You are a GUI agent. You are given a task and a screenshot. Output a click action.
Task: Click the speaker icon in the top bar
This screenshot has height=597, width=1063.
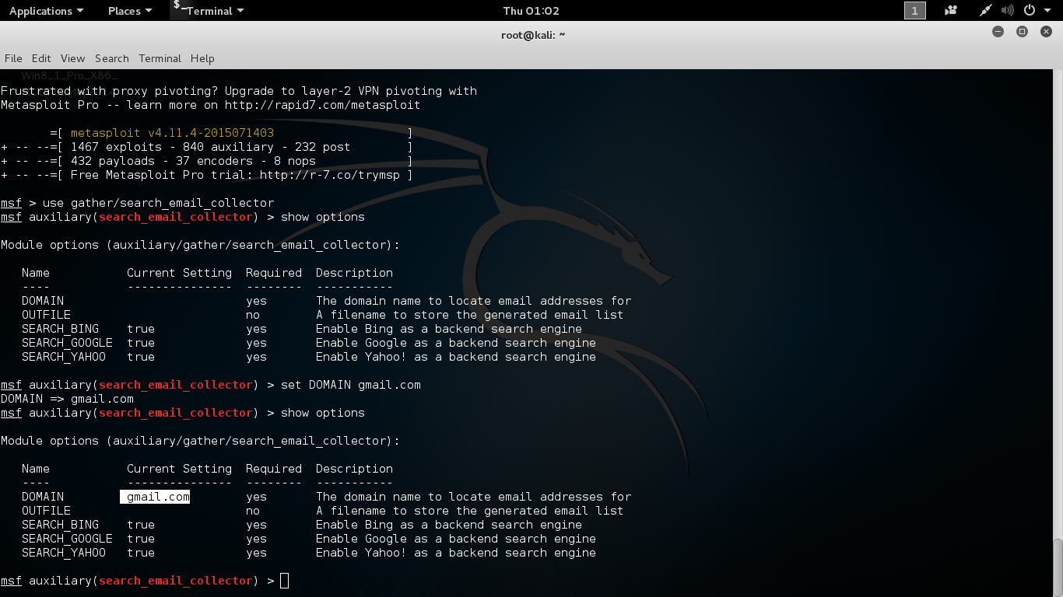coord(1007,10)
